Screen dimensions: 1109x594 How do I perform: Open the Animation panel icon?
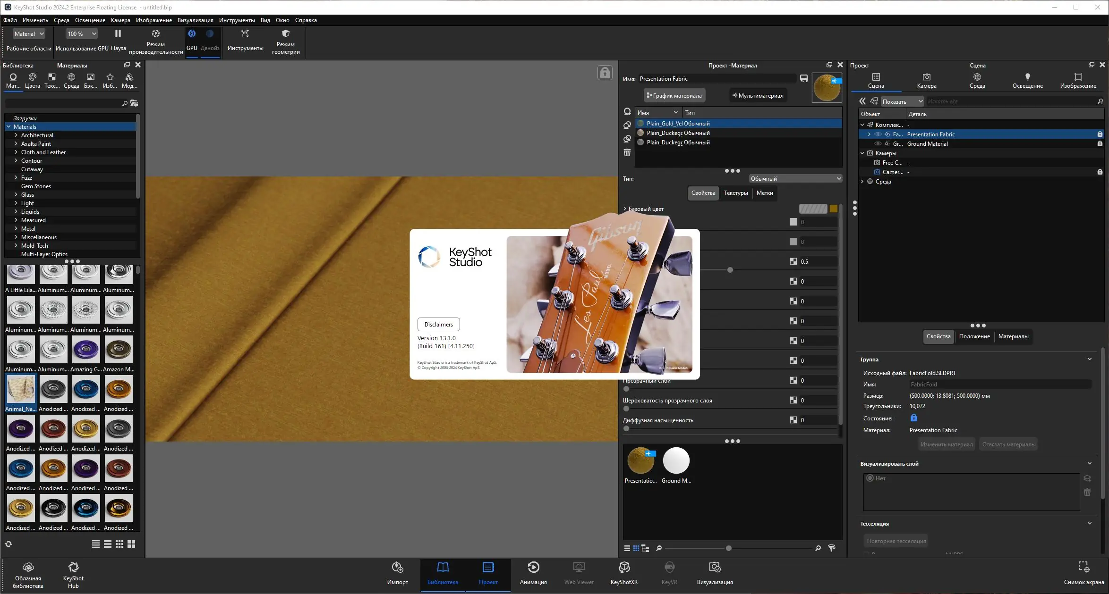(533, 568)
